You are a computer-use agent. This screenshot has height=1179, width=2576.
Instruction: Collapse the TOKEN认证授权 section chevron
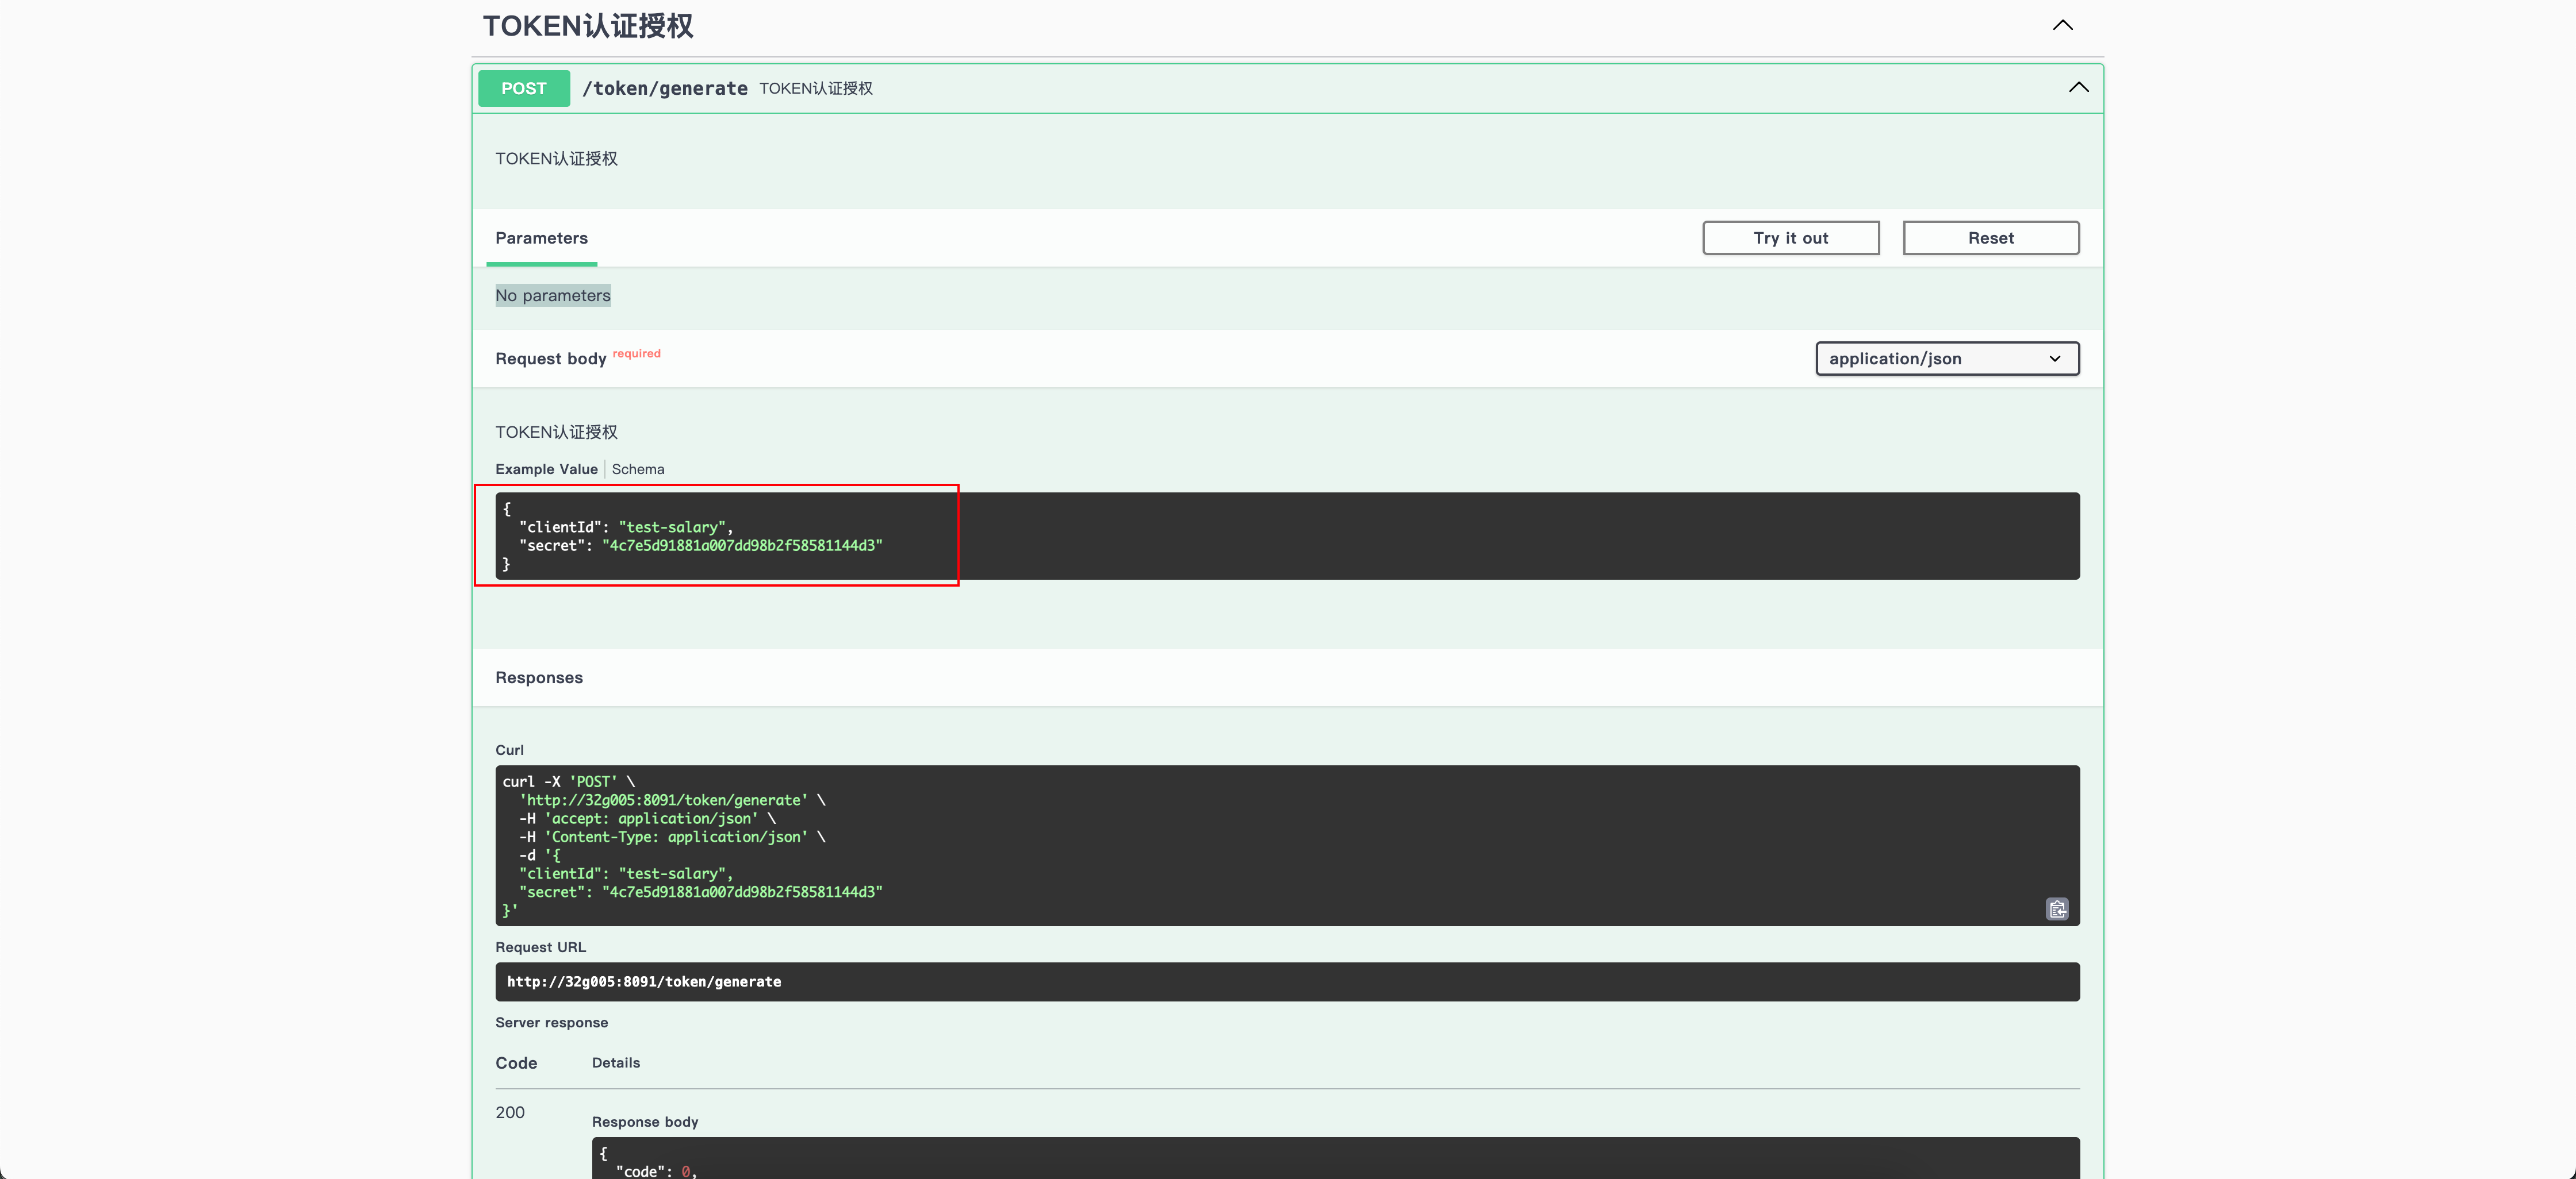pyautogui.click(x=2062, y=25)
